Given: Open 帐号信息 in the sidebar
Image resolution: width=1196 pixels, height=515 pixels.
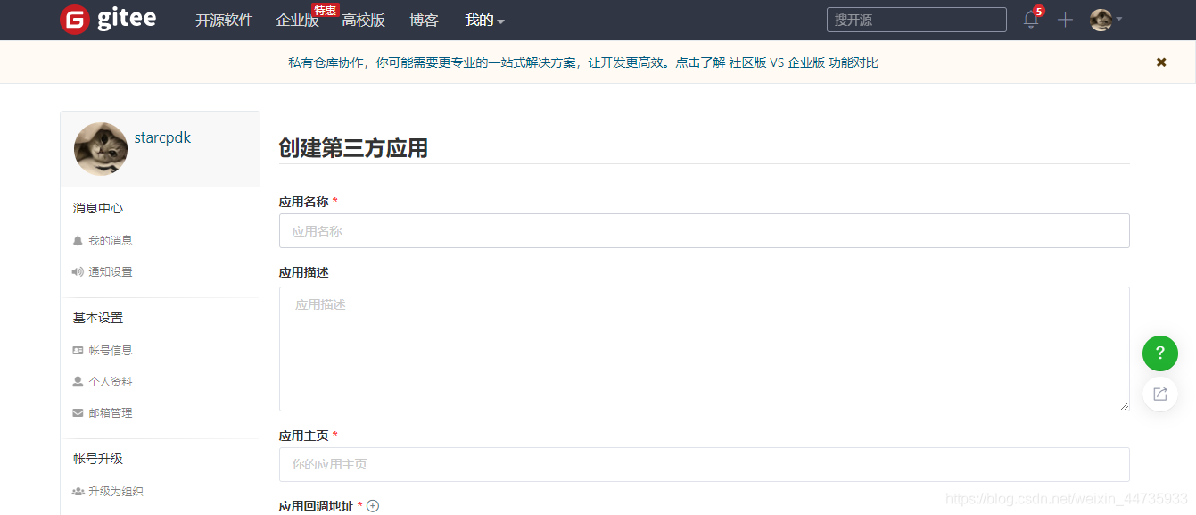Looking at the screenshot, I should tap(110, 351).
